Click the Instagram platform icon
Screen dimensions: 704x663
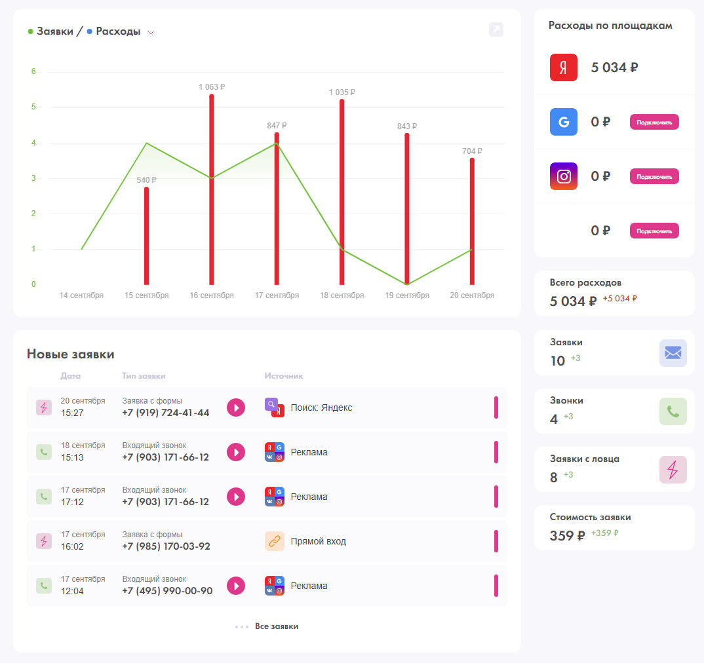coord(564,176)
